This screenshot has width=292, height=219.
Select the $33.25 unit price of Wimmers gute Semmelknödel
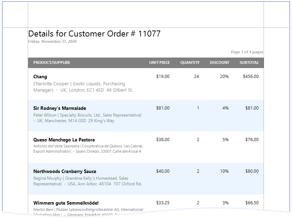[x=163, y=203]
